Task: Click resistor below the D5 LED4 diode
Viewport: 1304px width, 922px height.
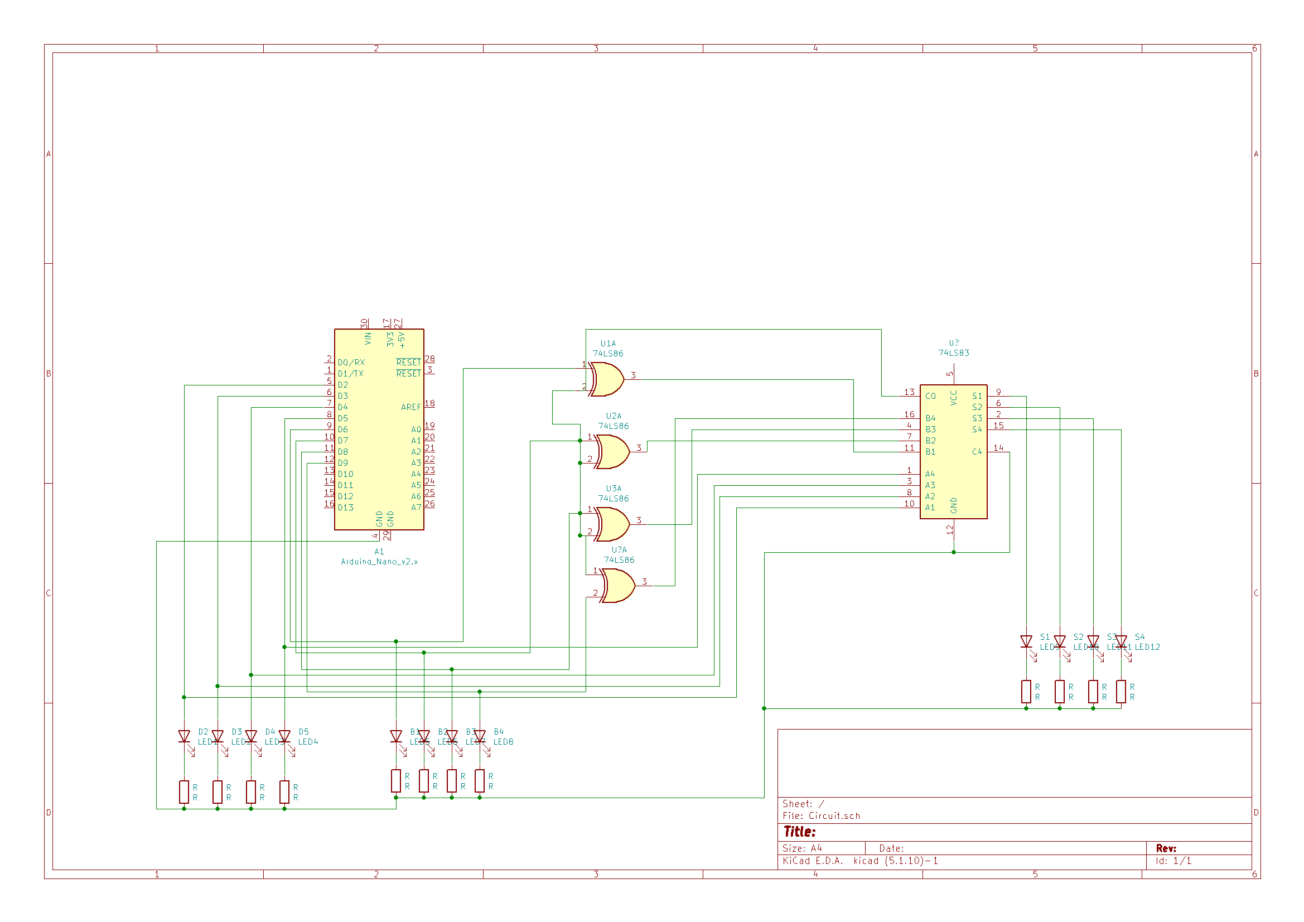Action: [x=284, y=792]
